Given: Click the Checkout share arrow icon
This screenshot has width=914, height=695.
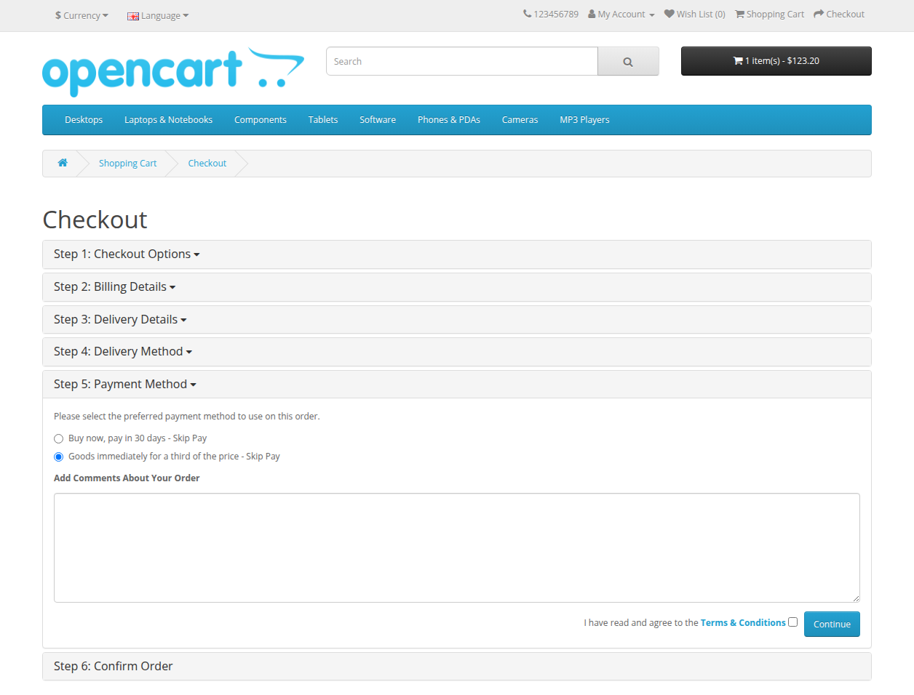Looking at the screenshot, I should click(819, 14).
